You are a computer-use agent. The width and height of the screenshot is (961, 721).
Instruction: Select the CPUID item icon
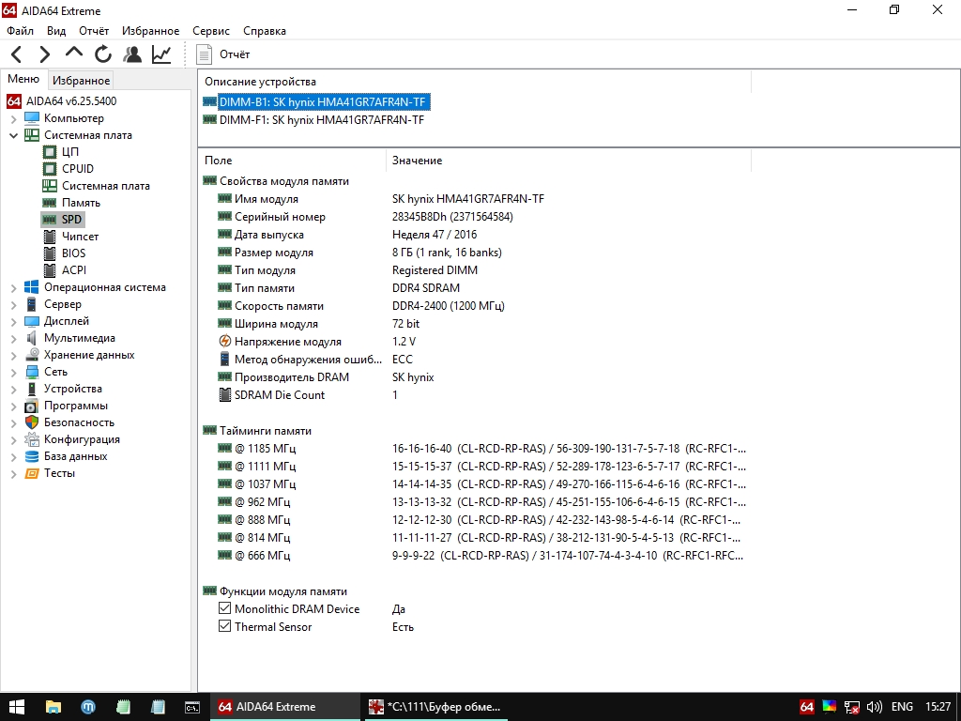coord(50,169)
